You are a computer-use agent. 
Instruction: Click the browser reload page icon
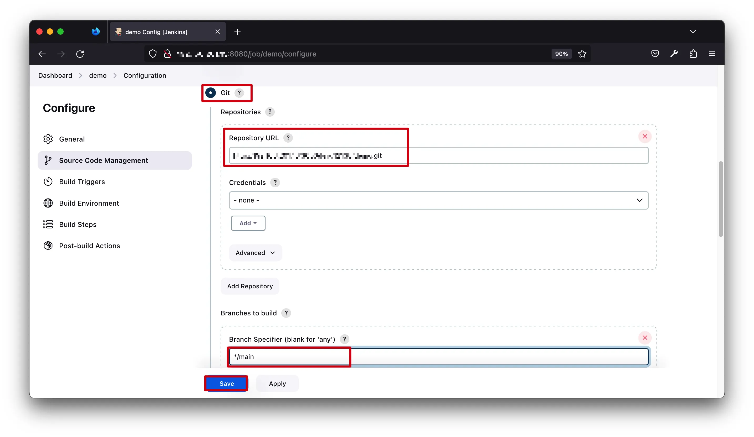coord(80,54)
